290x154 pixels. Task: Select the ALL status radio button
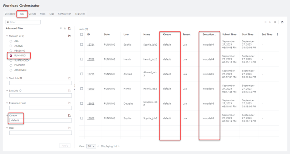(x=11, y=41)
